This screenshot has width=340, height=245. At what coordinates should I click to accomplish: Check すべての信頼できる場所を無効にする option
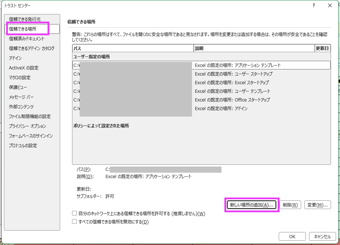(x=75, y=222)
